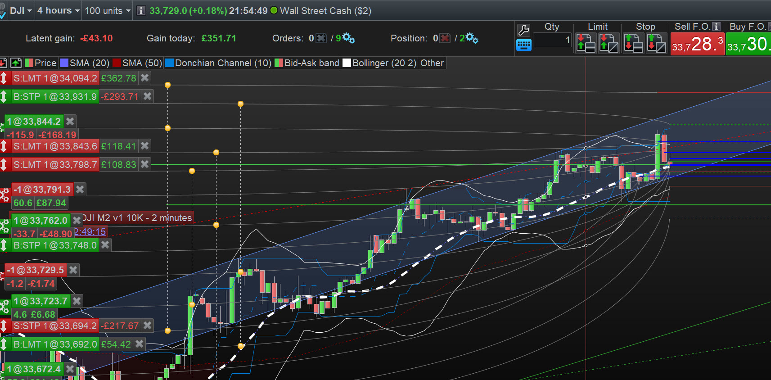Screen dimensions: 771x380
Task: Select the B:LMT 1@33,692.0 order label
Action: (55, 344)
